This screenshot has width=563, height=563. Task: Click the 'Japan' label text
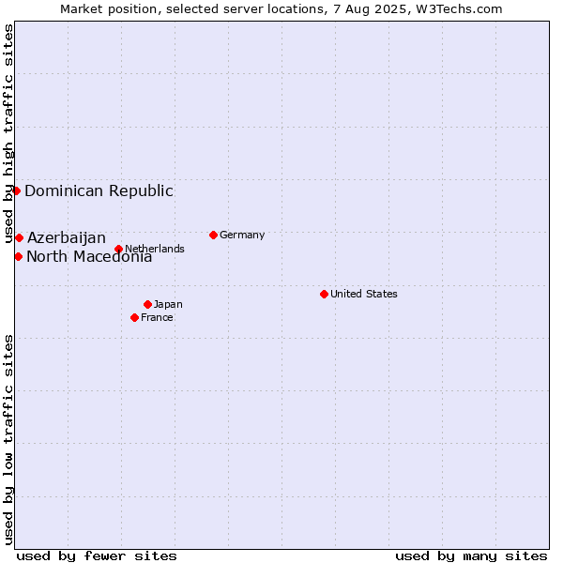pos(168,305)
